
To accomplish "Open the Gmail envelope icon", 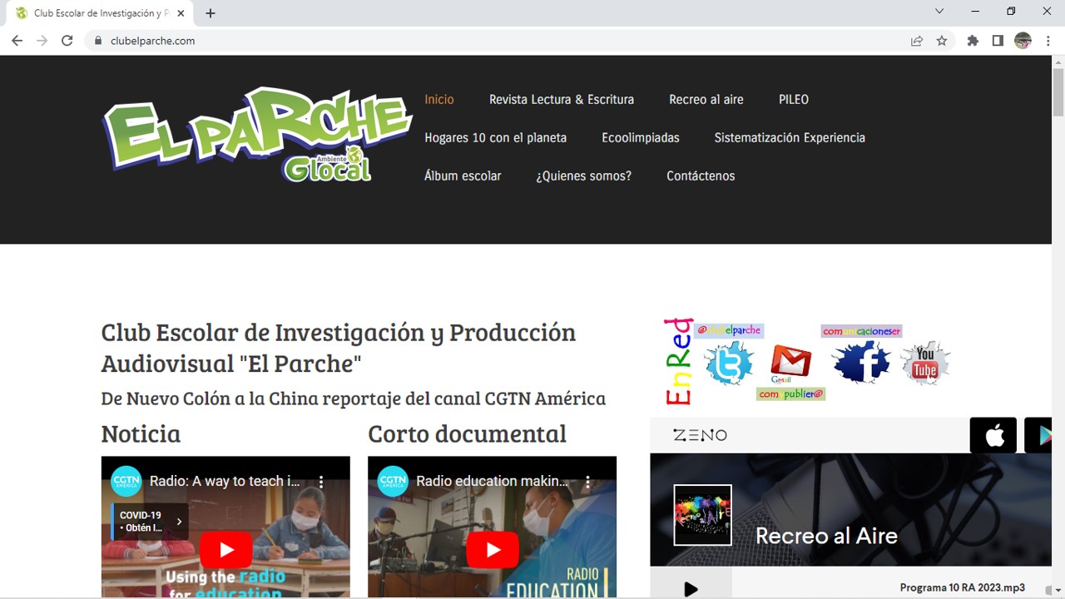I will [790, 362].
